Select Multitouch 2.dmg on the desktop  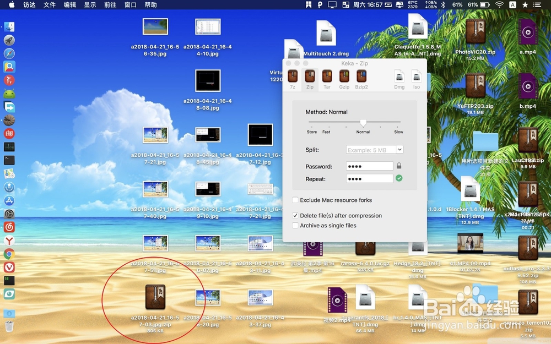coord(326,34)
